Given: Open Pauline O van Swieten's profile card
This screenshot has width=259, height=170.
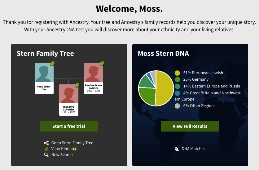Looking at the screenshot, I should click(93, 78).
